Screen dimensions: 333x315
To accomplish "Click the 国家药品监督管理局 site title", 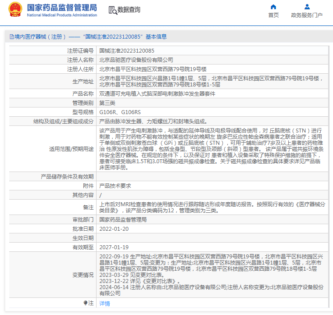I will point(62,7).
